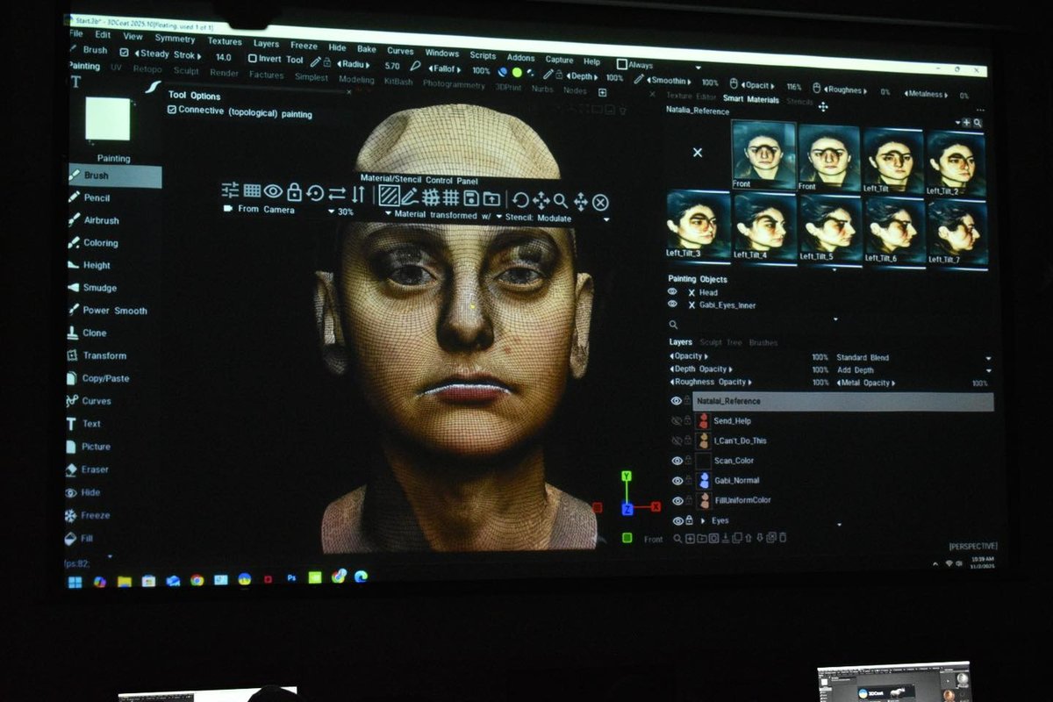Toggle Connective (topological) painting checkbox
Viewport: 1053px width, 702px height.
(172, 111)
